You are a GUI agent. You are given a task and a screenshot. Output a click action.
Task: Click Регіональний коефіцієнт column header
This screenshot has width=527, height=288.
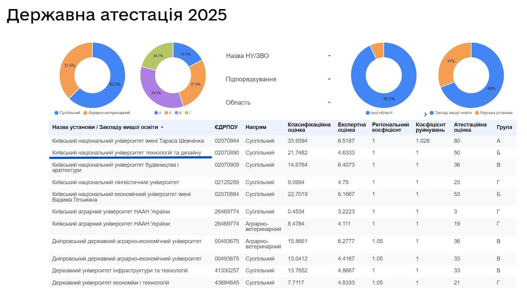[x=390, y=127]
